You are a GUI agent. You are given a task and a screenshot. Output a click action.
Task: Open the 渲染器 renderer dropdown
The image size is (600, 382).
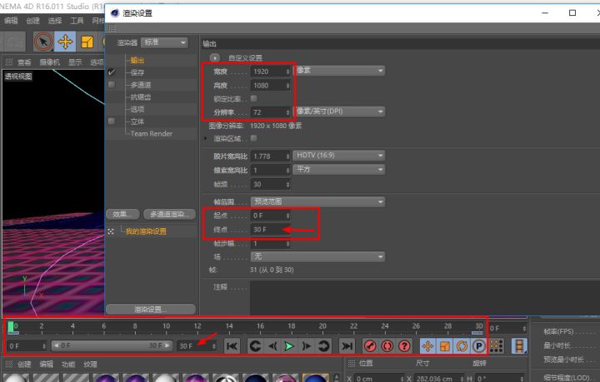click(165, 42)
